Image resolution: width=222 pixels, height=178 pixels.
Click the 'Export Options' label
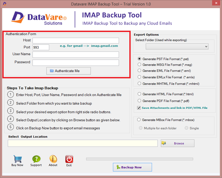[146, 35]
